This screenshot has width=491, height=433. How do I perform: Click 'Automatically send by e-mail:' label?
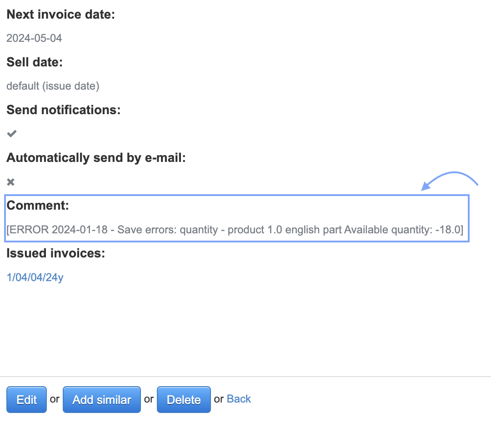click(97, 158)
